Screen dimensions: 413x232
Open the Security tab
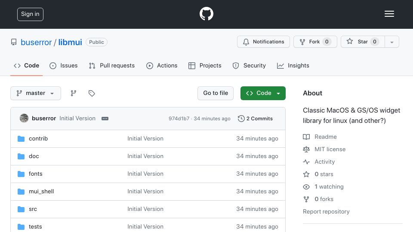(x=249, y=65)
